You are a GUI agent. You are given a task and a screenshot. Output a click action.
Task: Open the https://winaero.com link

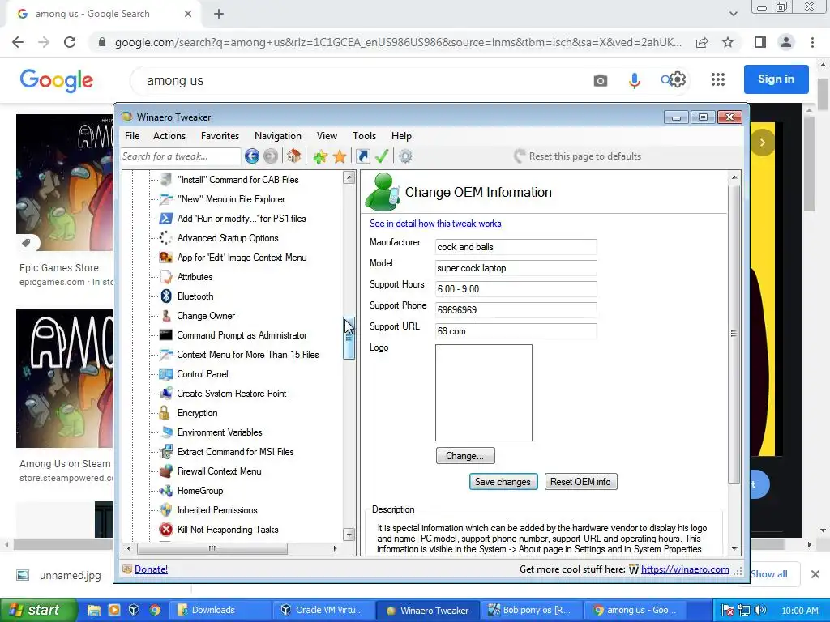click(685, 569)
